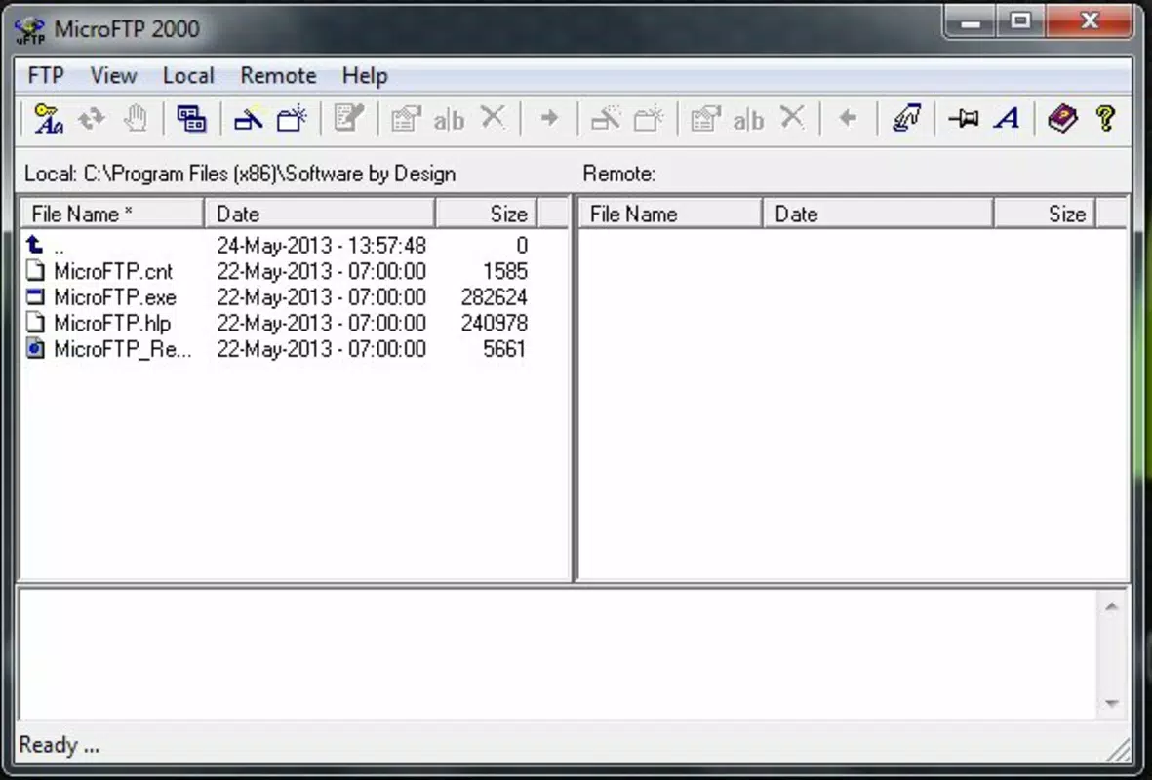Viewport: 1152px width, 780px height.
Task: Click remote pane File Name column header
Action: click(670, 214)
